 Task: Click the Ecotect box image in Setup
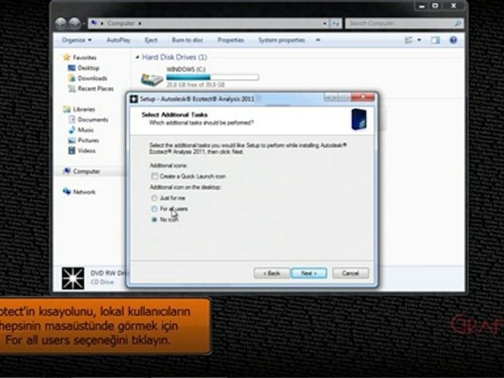point(359,119)
